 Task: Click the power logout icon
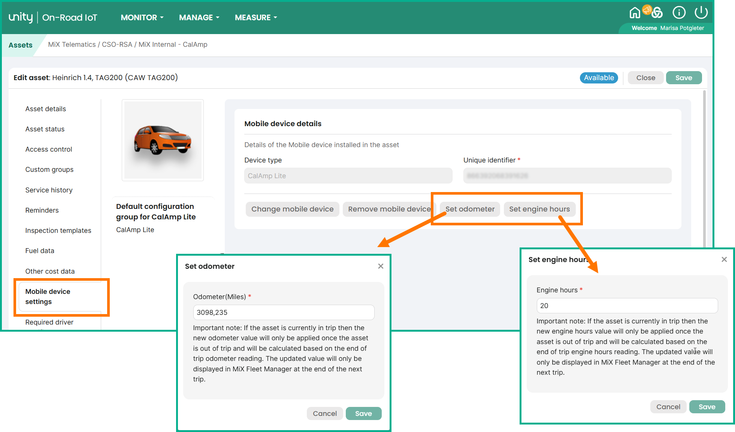[x=701, y=13]
